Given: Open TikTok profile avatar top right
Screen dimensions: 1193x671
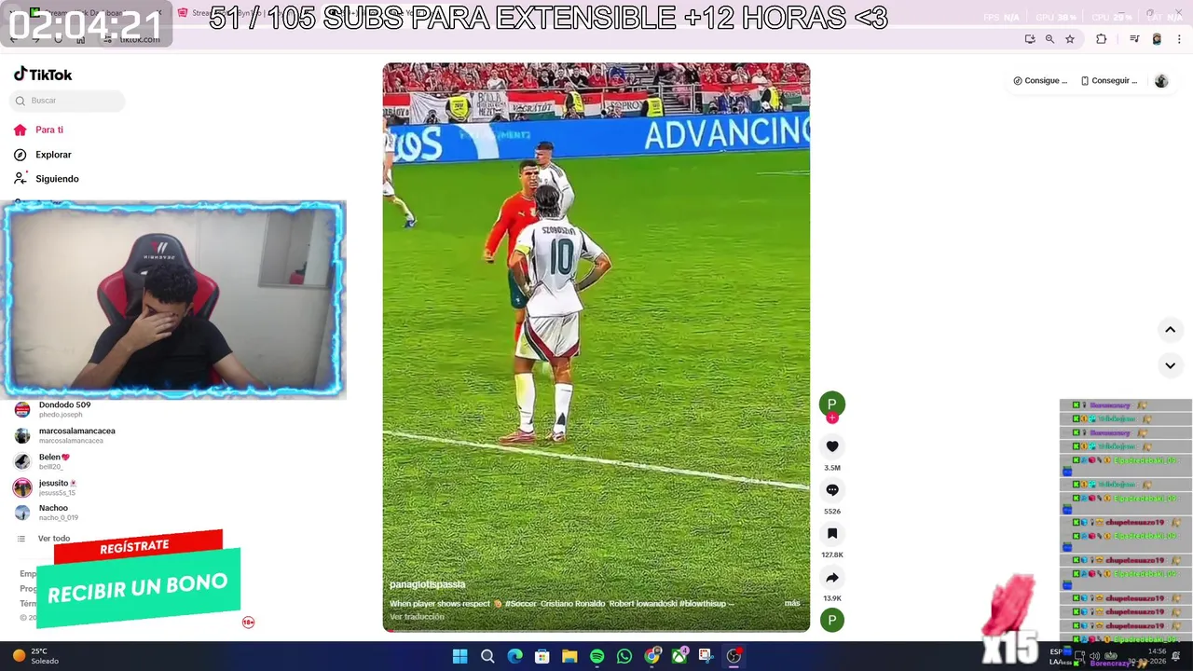Looking at the screenshot, I should click(1161, 81).
